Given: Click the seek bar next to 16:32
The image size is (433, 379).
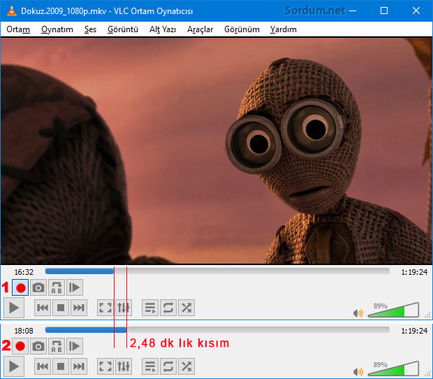Looking at the screenshot, I should [x=217, y=271].
